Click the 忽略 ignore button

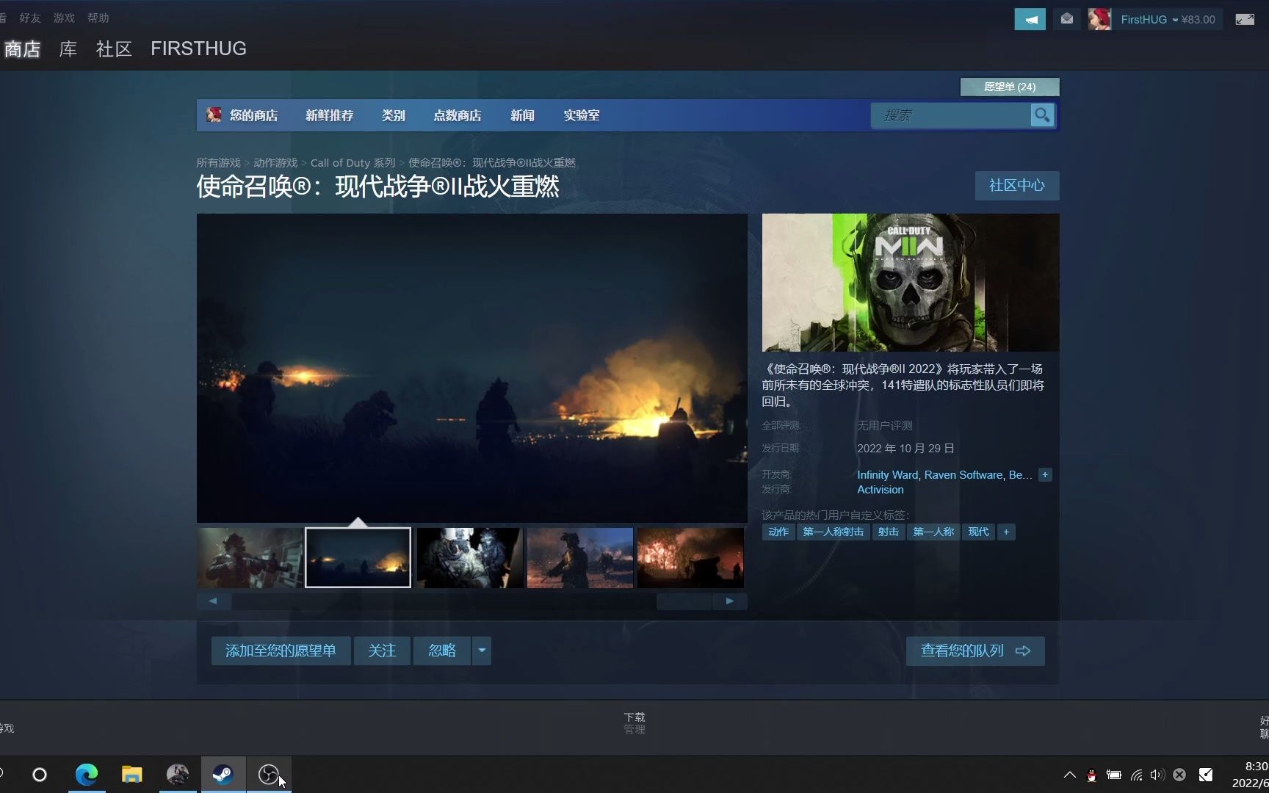[x=442, y=651]
